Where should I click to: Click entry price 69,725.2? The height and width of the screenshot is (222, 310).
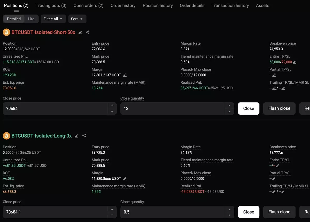tap(98, 152)
